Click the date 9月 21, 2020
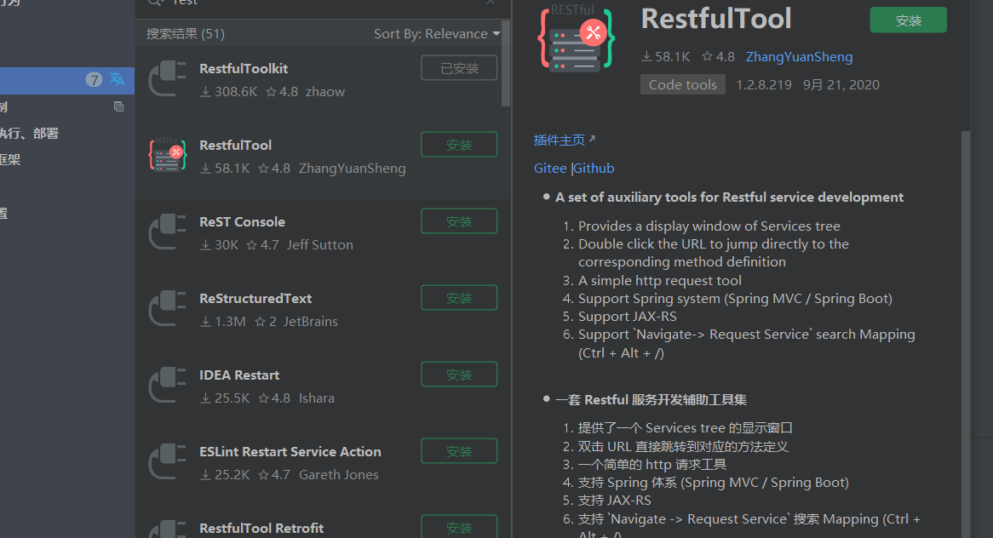993x538 pixels. pos(841,85)
